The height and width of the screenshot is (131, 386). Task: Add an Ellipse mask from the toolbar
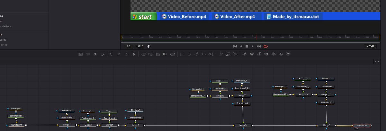(189, 54)
